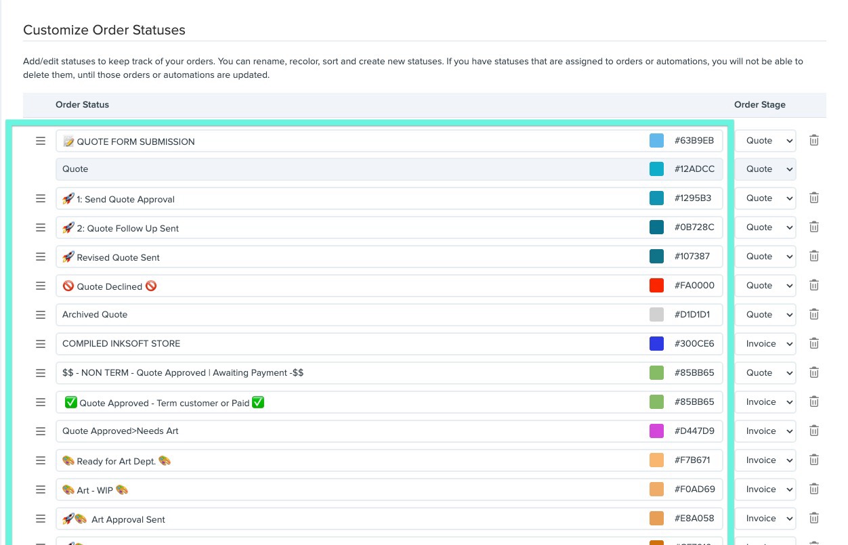The image size is (848, 545).
Task: Click the Order Stage column header
Action: coord(760,105)
